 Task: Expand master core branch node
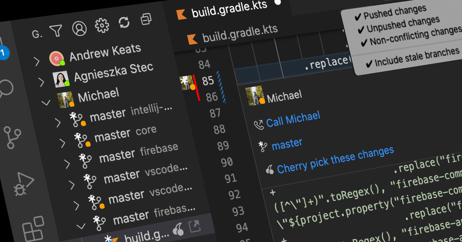point(62,143)
